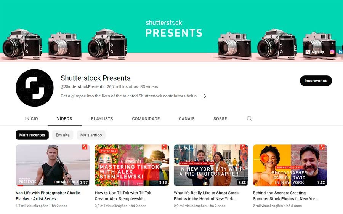Select the VÍDEOS tab
Screen dimensions: 343x214
click(x=64, y=119)
